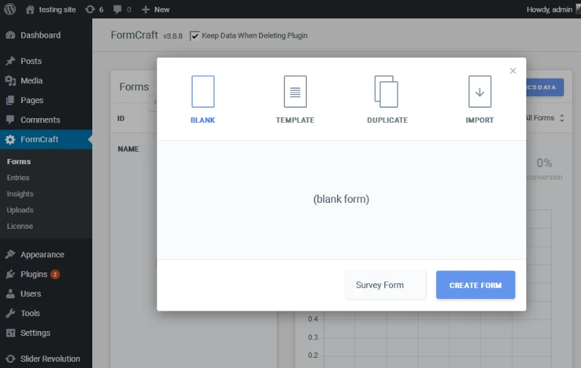Toggle Keep Data When Deleting Plugin checkbox
Screen dimensions: 581x368
(x=195, y=36)
